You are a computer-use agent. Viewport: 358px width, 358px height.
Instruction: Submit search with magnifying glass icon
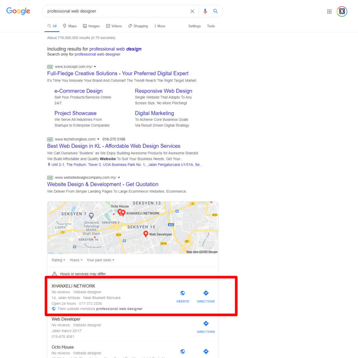point(215,11)
